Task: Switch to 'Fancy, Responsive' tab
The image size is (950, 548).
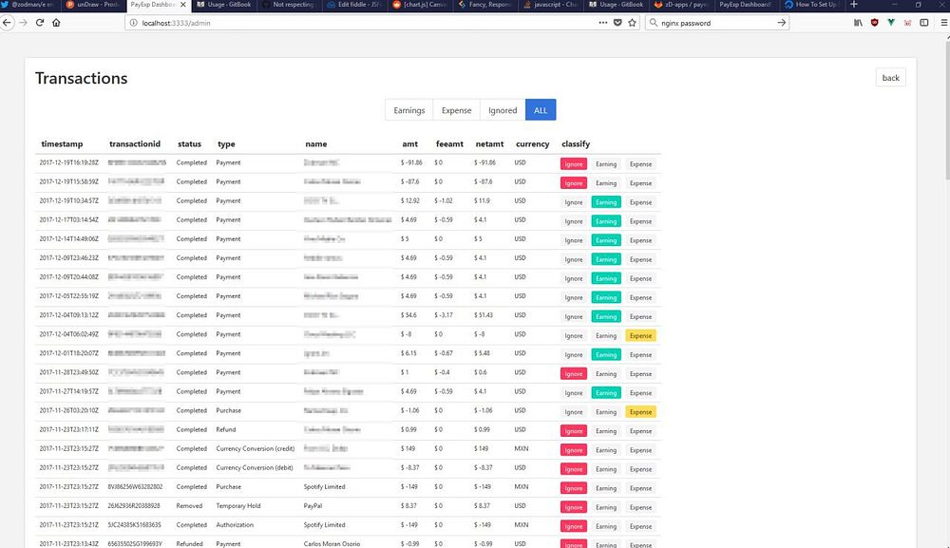Action: [484, 4]
